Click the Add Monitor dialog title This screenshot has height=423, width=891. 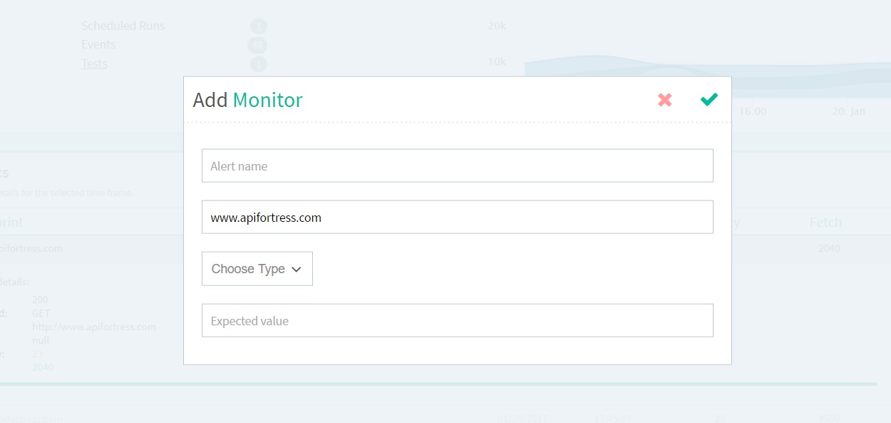pos(247,100)
